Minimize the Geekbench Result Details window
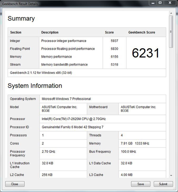178x192 pixels. click(x=153, y=3)
